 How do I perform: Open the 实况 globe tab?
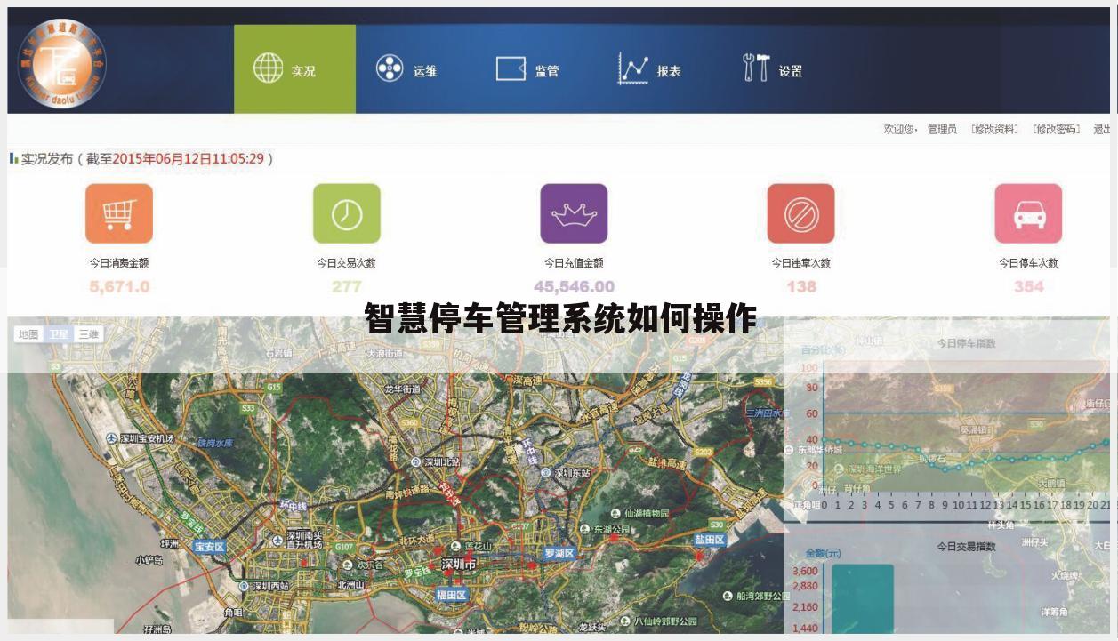[x=294, y=69]
